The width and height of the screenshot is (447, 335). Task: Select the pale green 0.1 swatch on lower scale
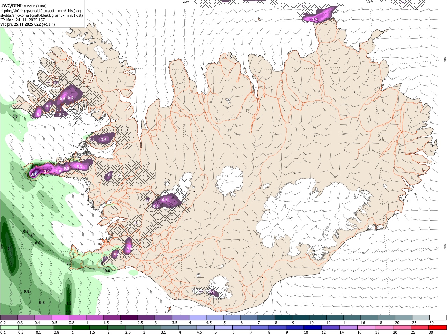click(9, 327)
